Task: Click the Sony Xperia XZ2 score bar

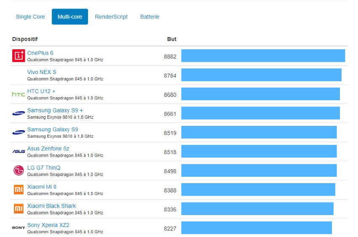Action: (x=256, y=228)
